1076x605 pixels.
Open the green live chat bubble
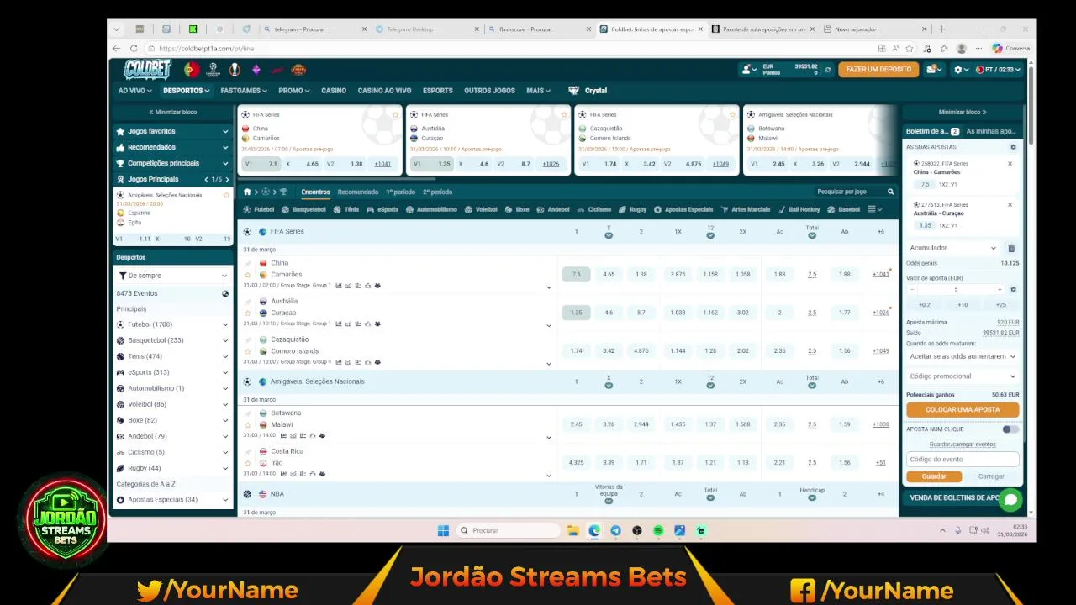point(1010,500)
